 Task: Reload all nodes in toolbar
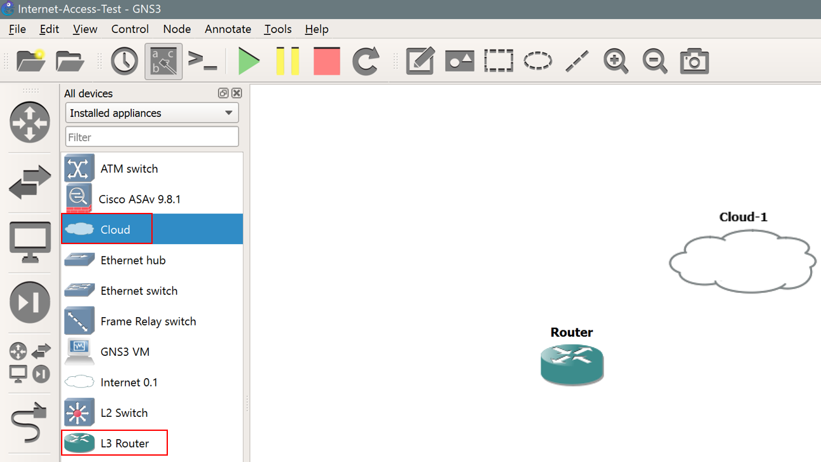coord(366,62)
